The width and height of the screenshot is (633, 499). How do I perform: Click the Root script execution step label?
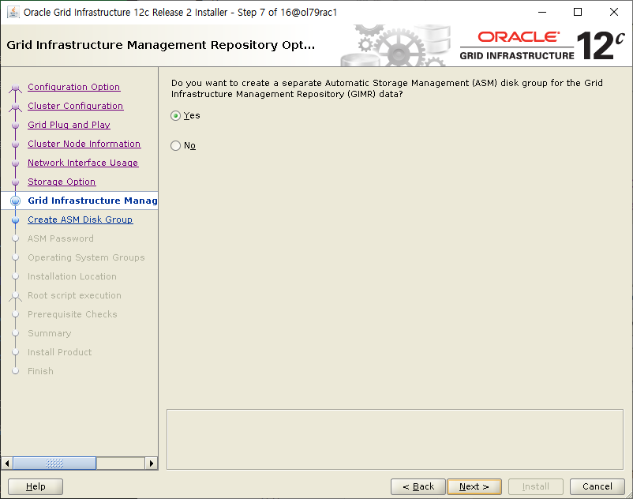[74, 295]
